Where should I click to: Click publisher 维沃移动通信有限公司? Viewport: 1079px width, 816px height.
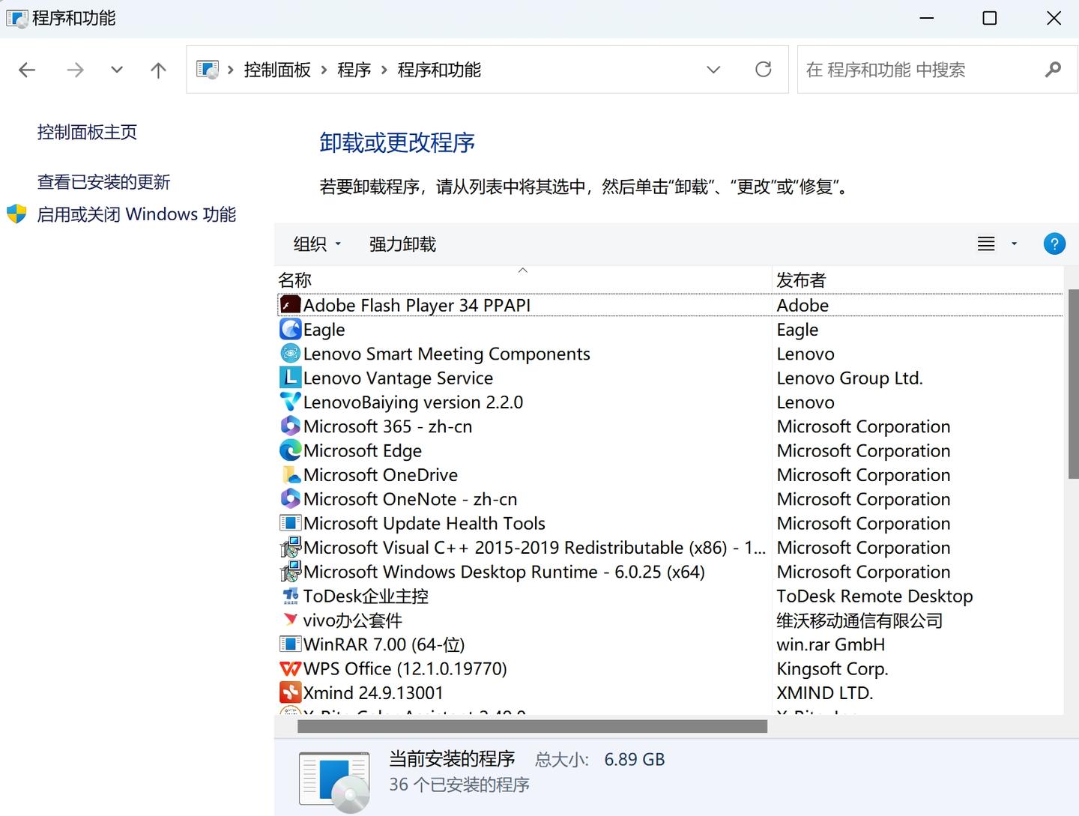[859, 620]
